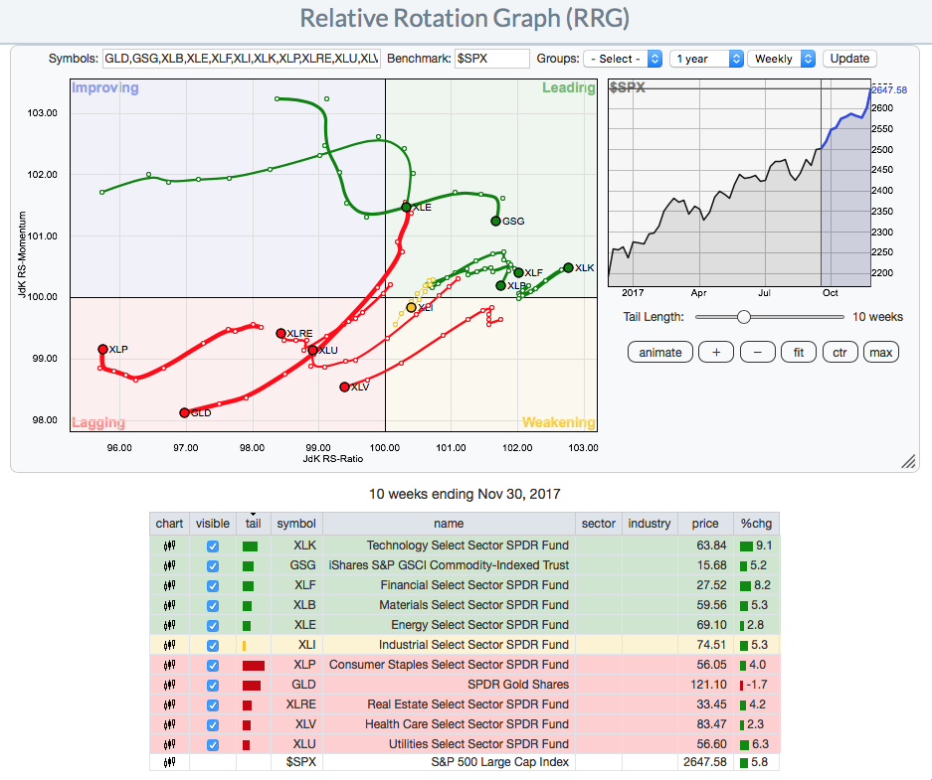Open chart icon for GLD row
Screen dimensions: 932x780
[169, 685]
